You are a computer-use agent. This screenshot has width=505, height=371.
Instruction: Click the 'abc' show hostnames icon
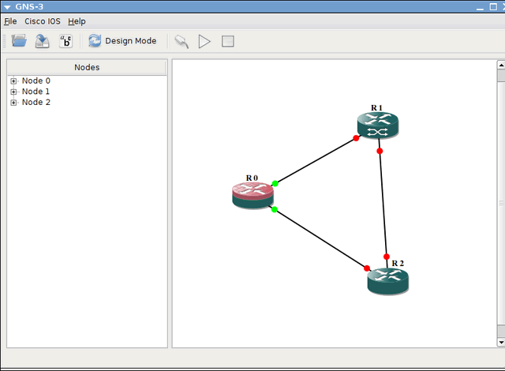coord(66,41)
